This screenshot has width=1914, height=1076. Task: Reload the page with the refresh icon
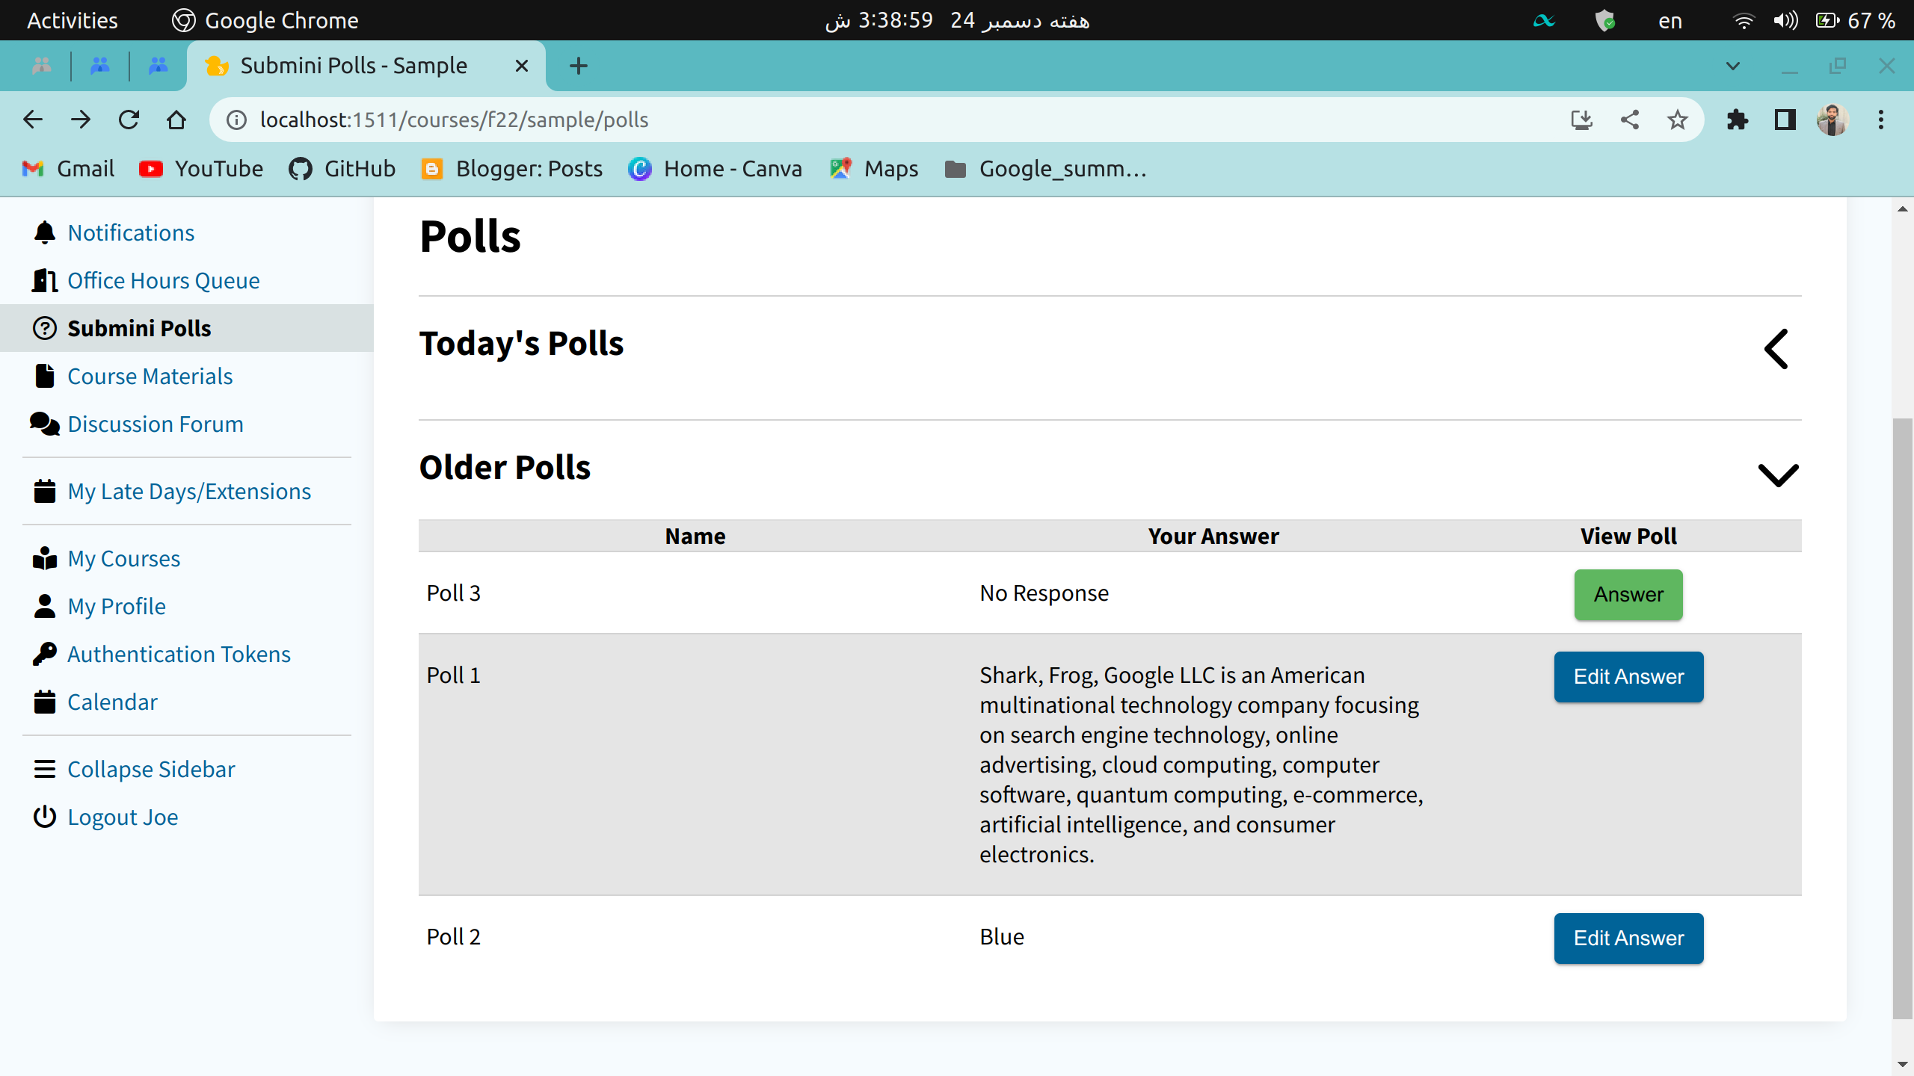click(x=129, y=120)
